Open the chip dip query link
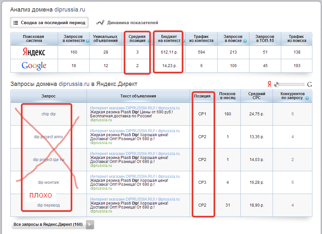Viewport: 322px width, 234px height. (x=48, y=114)
